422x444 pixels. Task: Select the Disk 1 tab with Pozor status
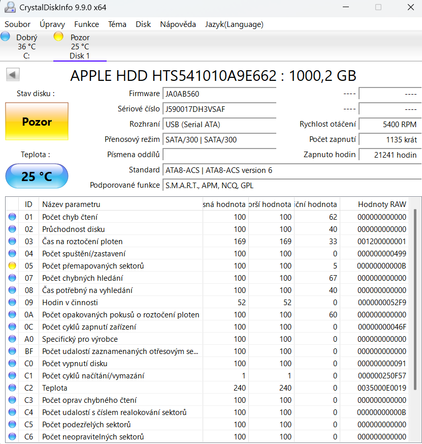pos(80,46)
